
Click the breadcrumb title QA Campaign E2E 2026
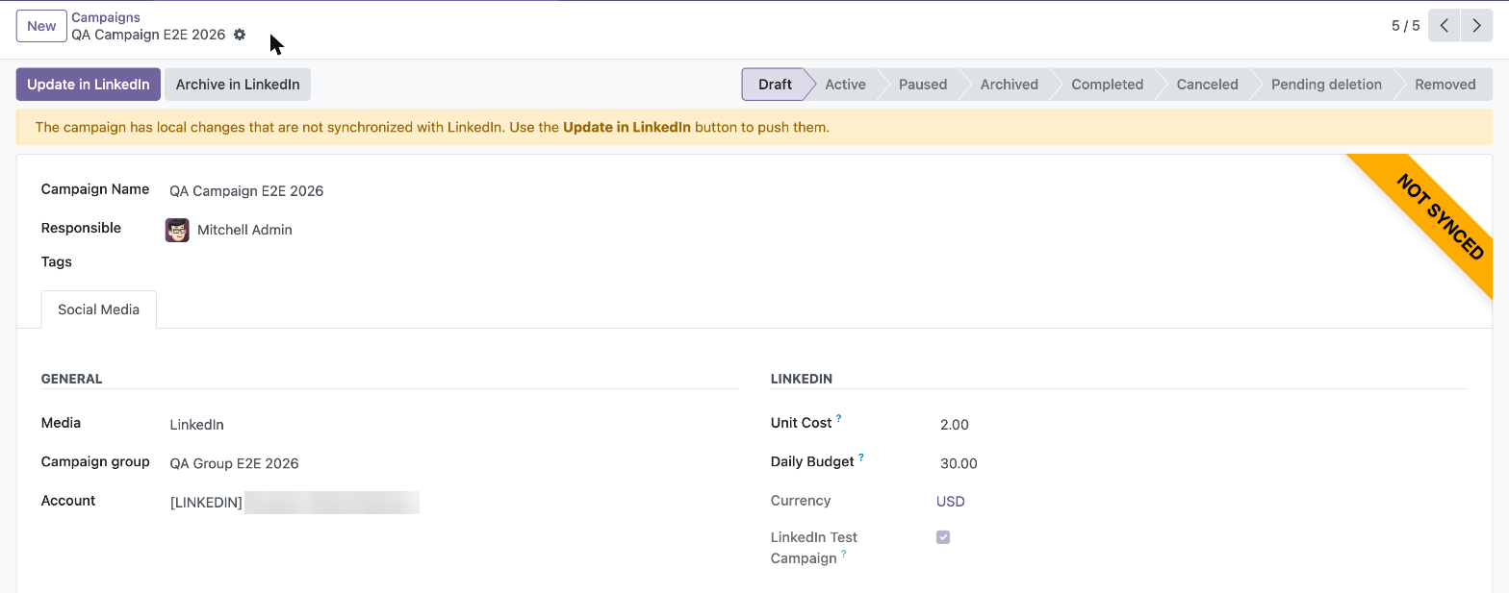[148, 35]
